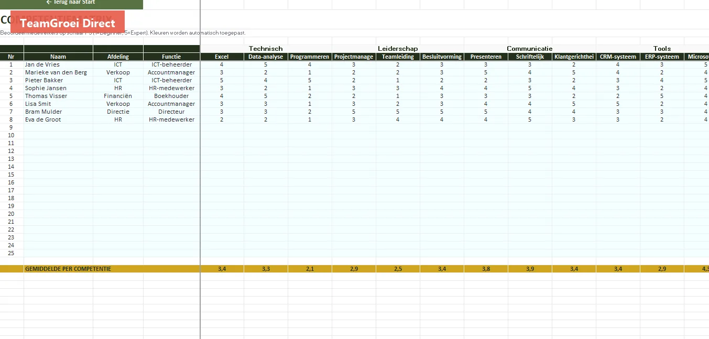The image size is (709, 339).
Task: Select Lisa Smit's 'Accountmanager' function cell
Action: [171, 104]
